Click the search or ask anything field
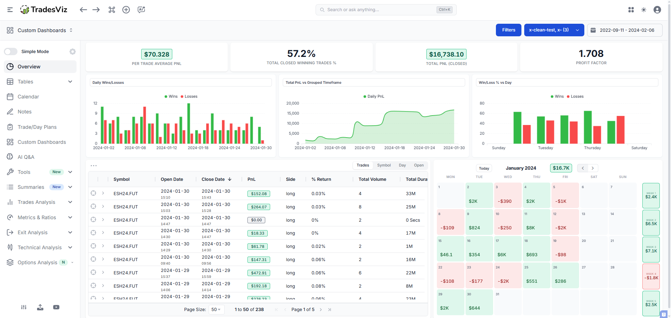 pos(381,10)
